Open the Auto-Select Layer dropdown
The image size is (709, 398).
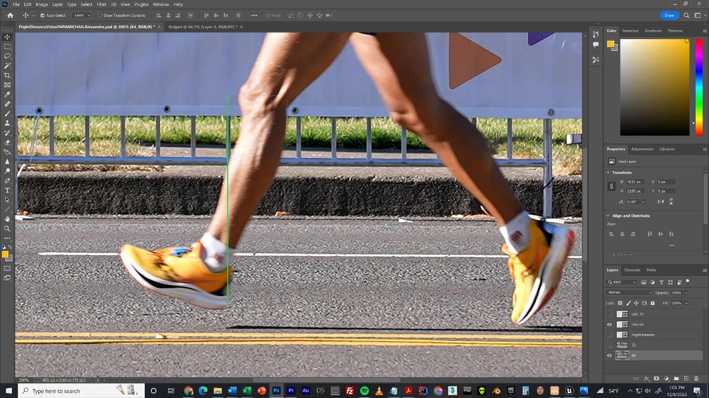[82, 15]
